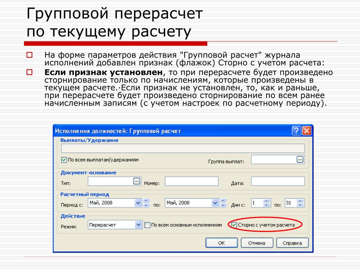Screen dimensions: 360x270
Task: Focus the Выплаты/Удержания text field
Action: (183, 148)
